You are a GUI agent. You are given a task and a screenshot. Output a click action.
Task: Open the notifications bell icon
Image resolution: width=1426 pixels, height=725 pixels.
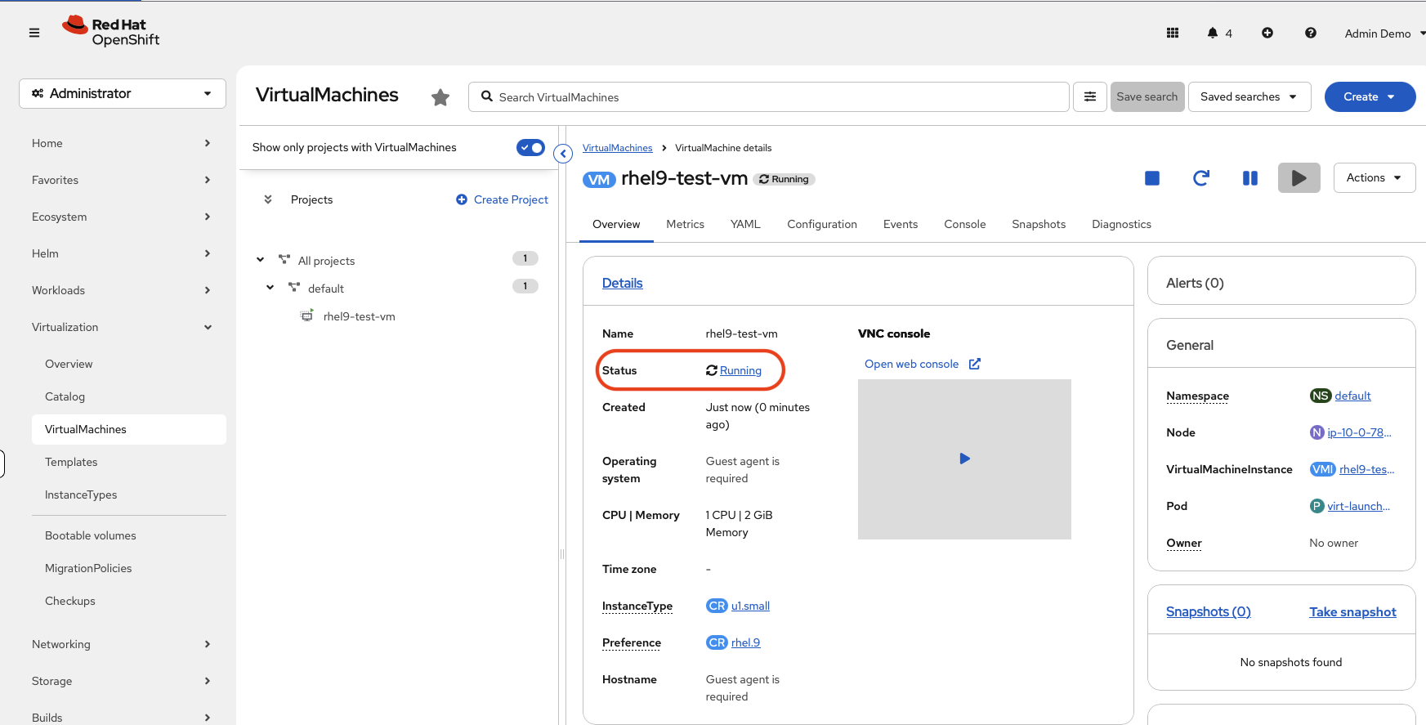click(1213, 34)
